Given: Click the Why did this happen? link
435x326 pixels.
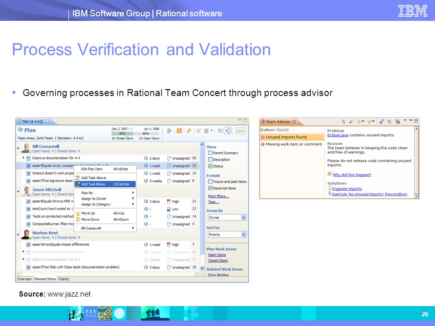Looking at the screenshot, I should pos(352,175).
